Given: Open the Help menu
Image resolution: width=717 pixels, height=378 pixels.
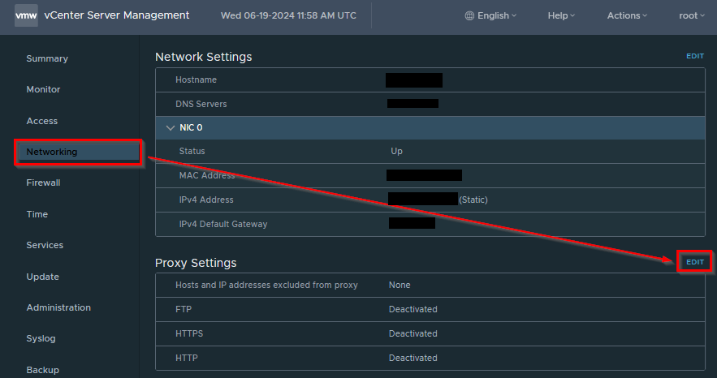Looking at the screenshot, I should 561,15.
